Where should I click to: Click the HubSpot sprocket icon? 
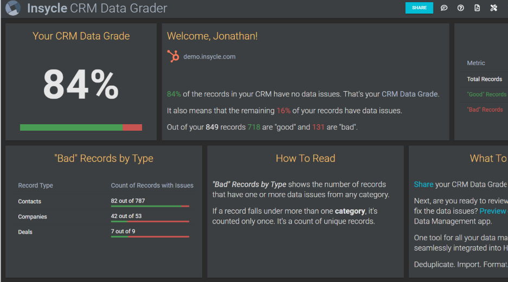173,56
